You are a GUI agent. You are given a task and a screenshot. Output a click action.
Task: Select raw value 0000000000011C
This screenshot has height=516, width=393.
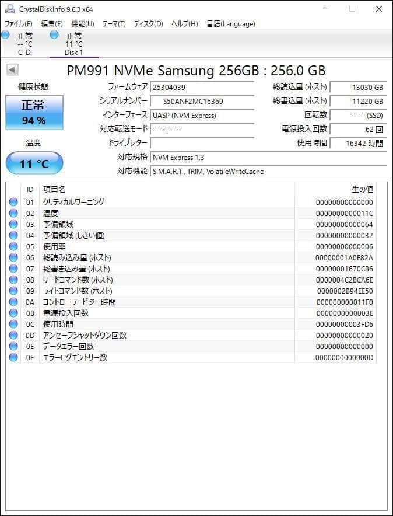345,214
